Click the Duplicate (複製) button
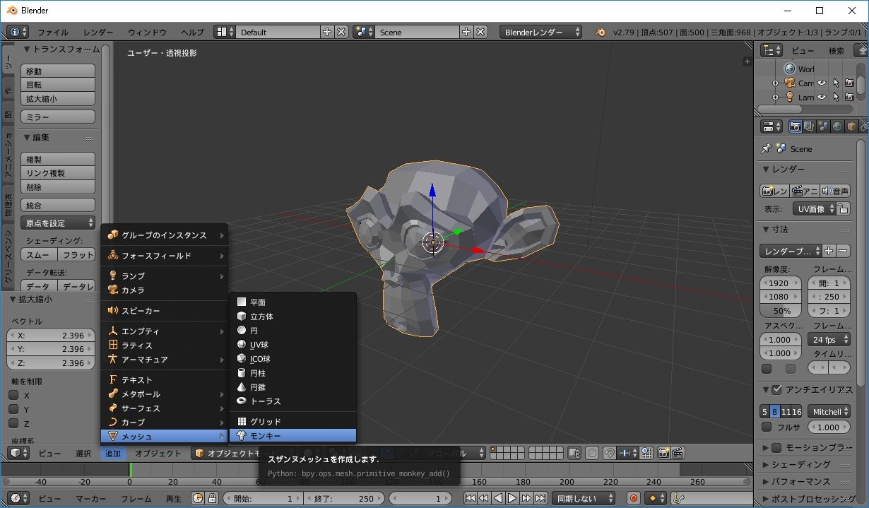 pyautogui.click(x=58, y=160)
